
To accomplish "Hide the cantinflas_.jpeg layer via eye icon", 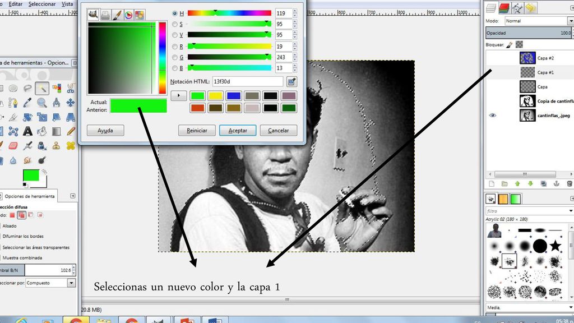I will pyautogui.click(x=493, y=116).
